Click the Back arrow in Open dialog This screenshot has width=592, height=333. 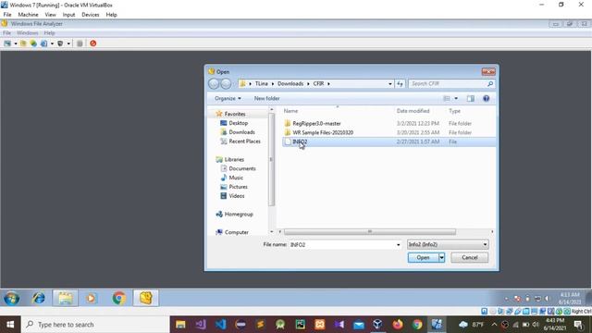(x=214, y=83)
